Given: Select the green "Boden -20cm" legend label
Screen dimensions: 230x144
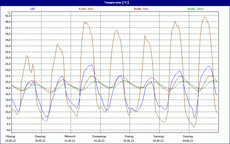Looking at the screenshot, I should (195, 9).
